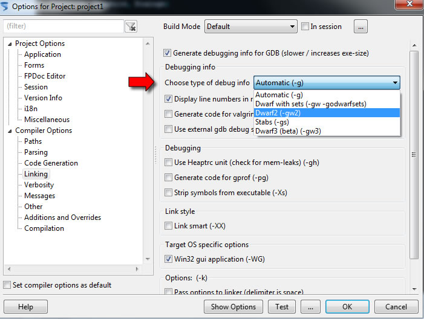Collapse the Compiler Options tree node
424x319 pixels.
(x=10, y=131)
